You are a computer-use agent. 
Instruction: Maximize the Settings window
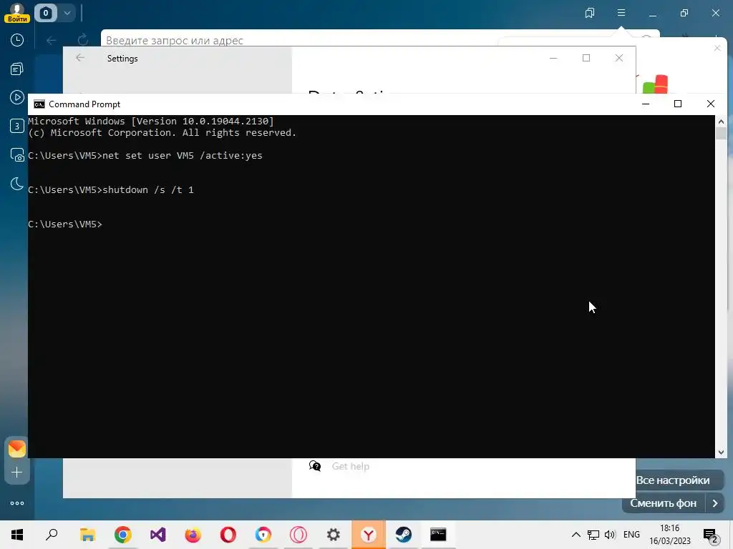[586, 58]
